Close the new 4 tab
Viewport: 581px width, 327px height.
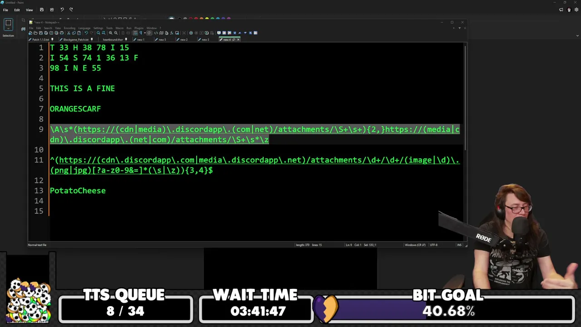238,40
